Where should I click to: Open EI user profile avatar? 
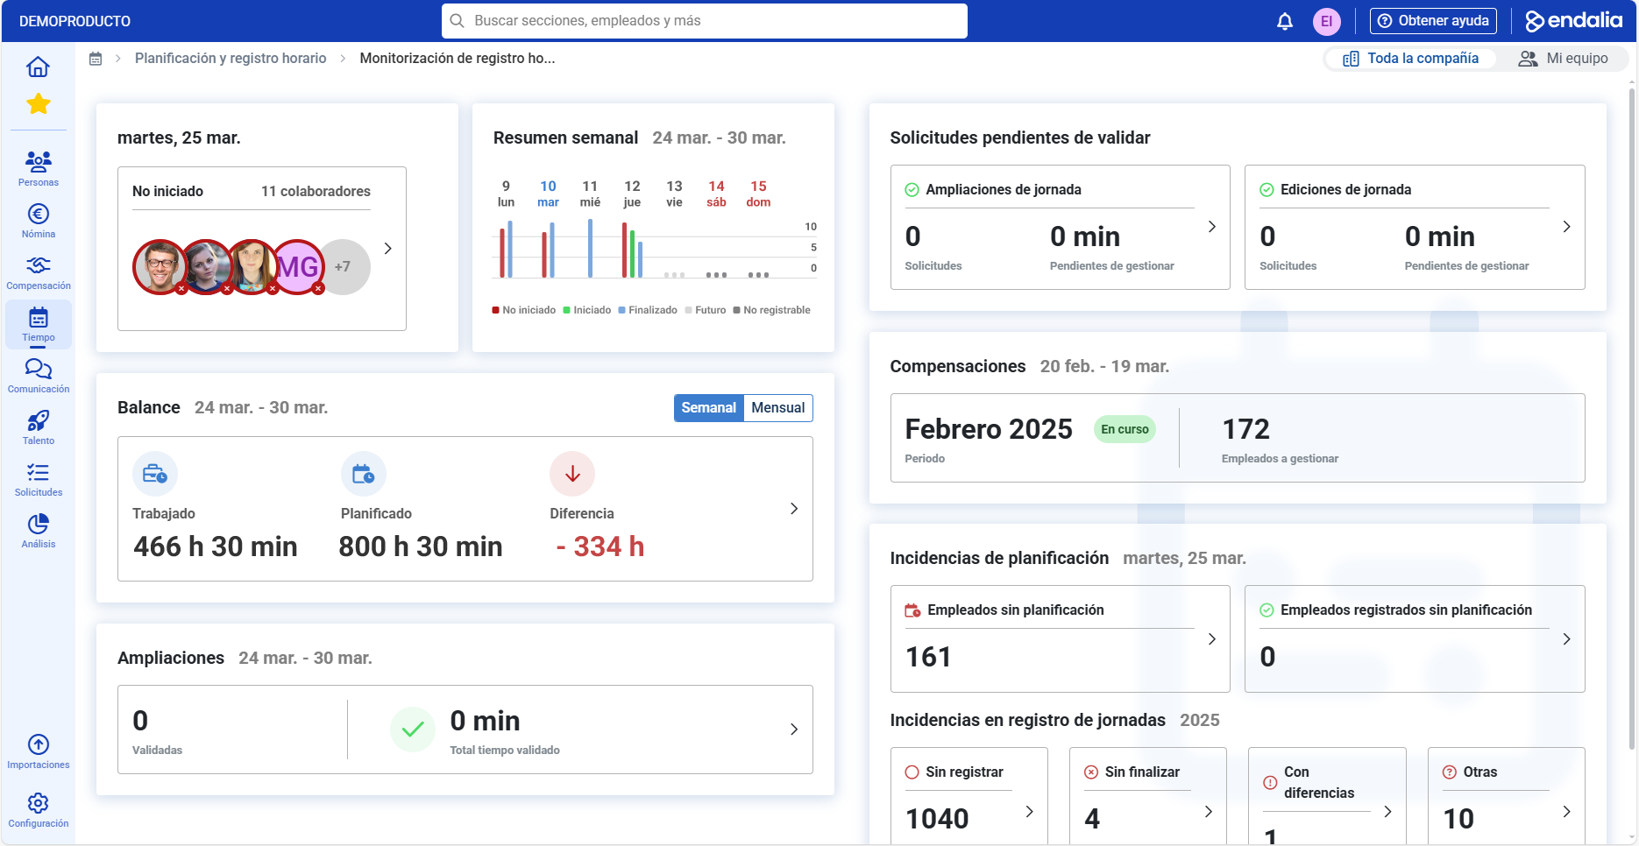(x=1327, y=21)
